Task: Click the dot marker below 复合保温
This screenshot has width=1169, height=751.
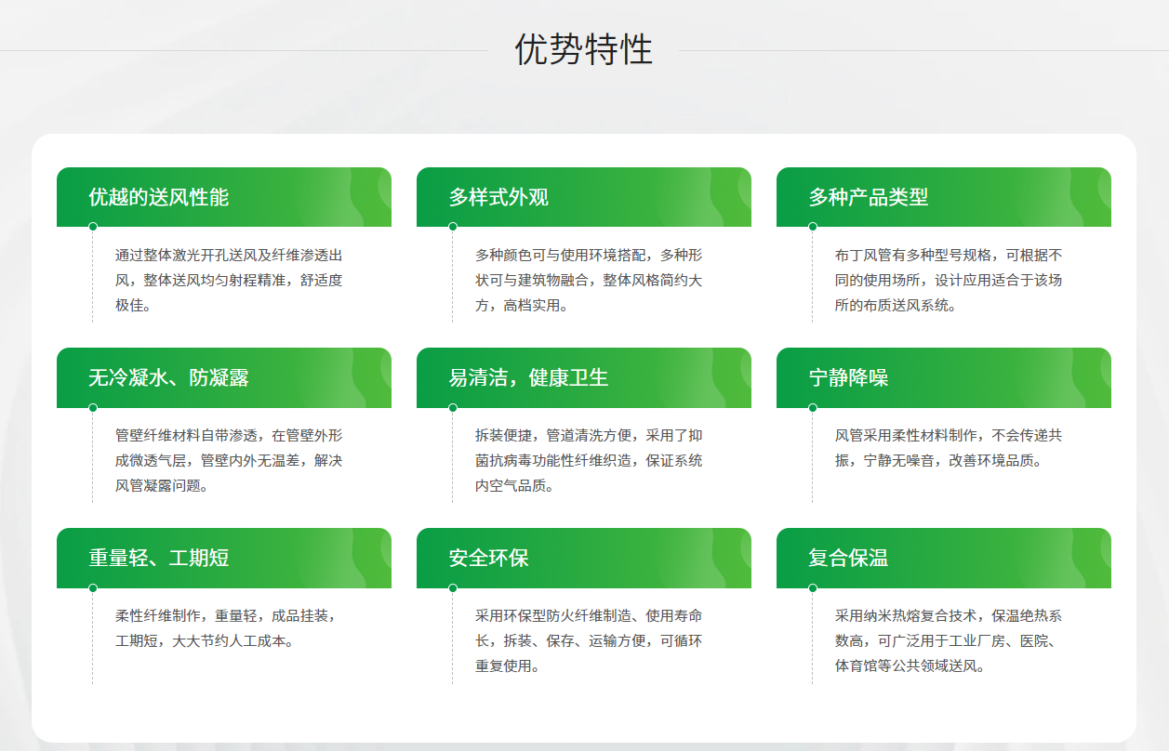Action: (x=813, y=587)
